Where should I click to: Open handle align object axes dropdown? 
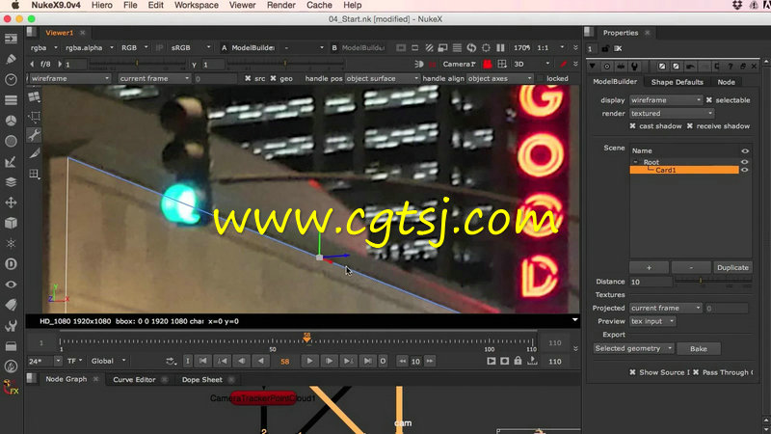pyautogui.click(x=499, y=78)
